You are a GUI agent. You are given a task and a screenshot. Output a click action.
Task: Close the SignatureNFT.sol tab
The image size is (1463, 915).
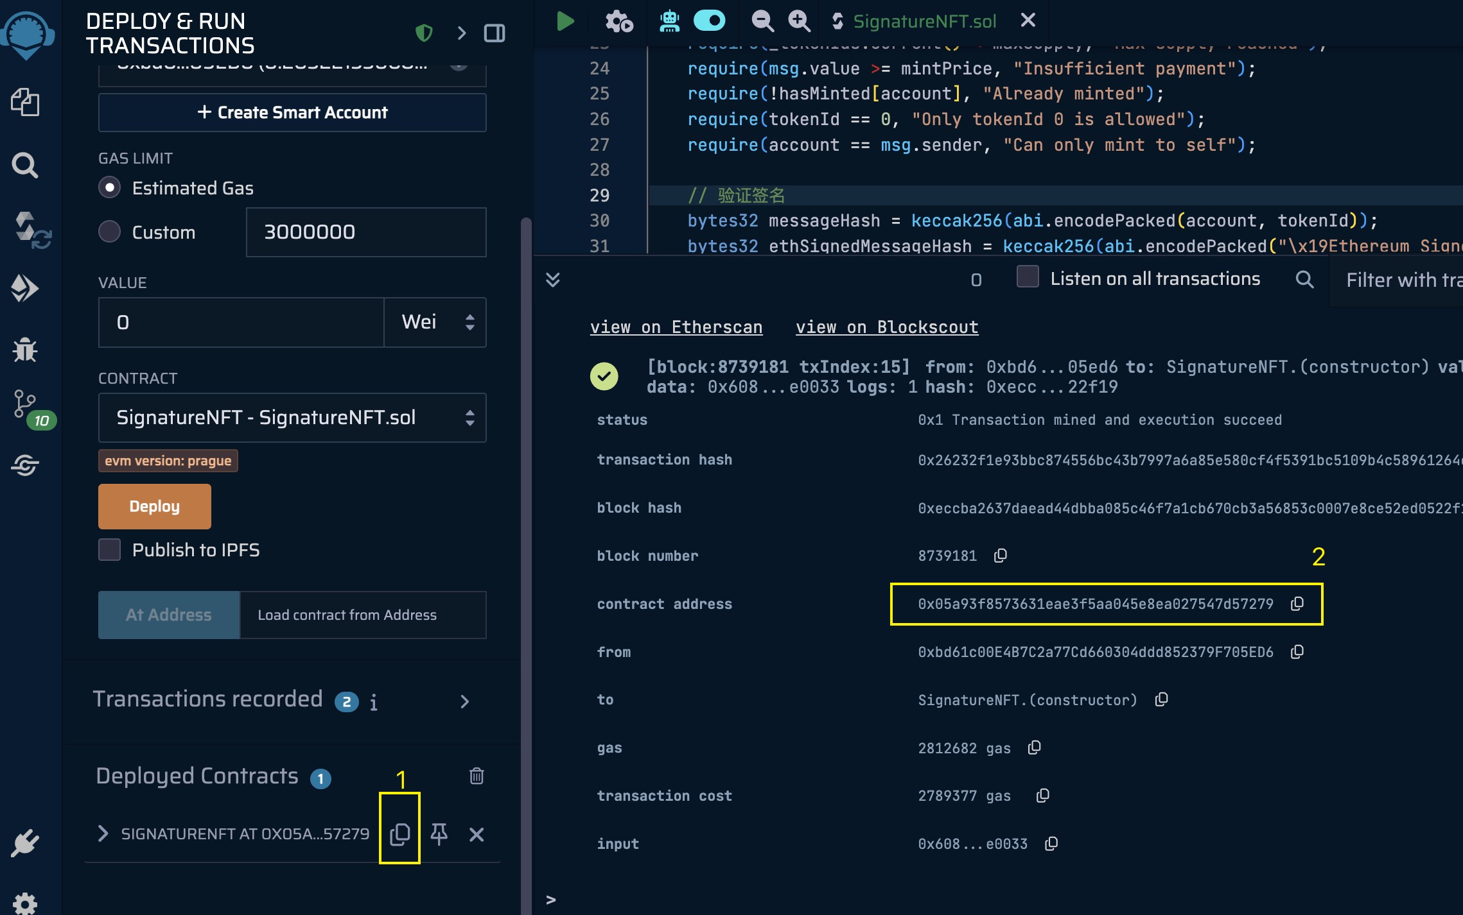pos(1028,20)
